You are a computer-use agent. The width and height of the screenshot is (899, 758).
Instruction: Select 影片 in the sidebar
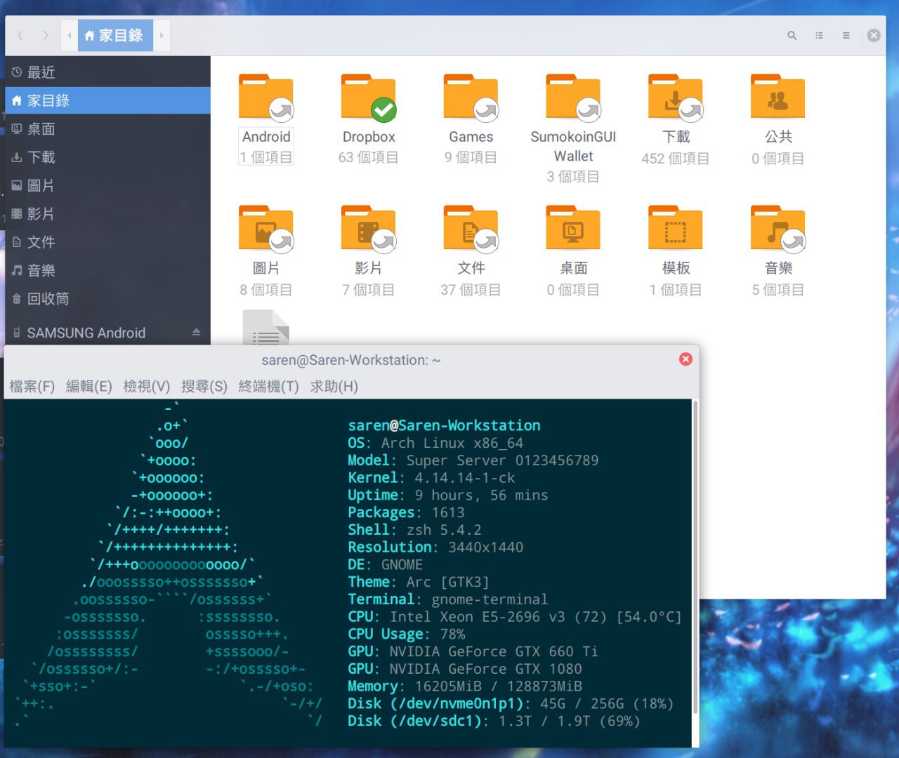coord(107,213)
